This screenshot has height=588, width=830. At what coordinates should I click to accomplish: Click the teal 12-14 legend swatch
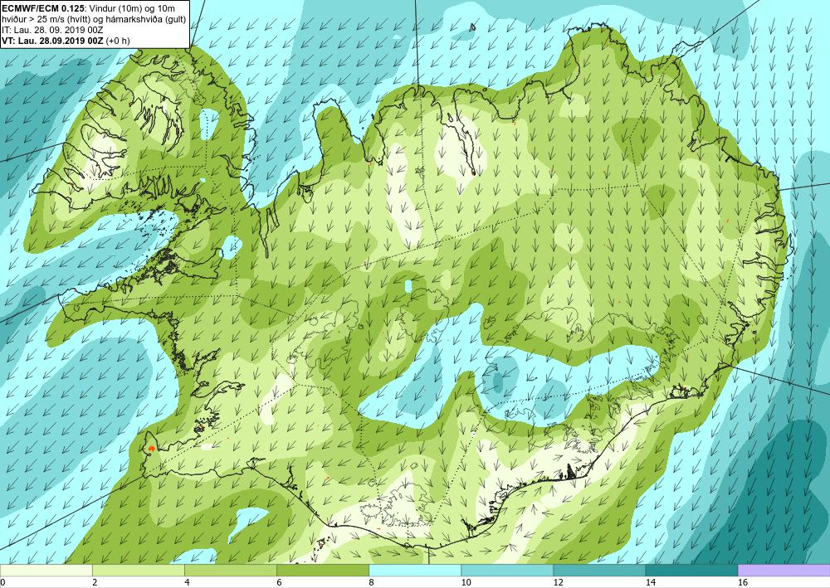coord(599,570)
